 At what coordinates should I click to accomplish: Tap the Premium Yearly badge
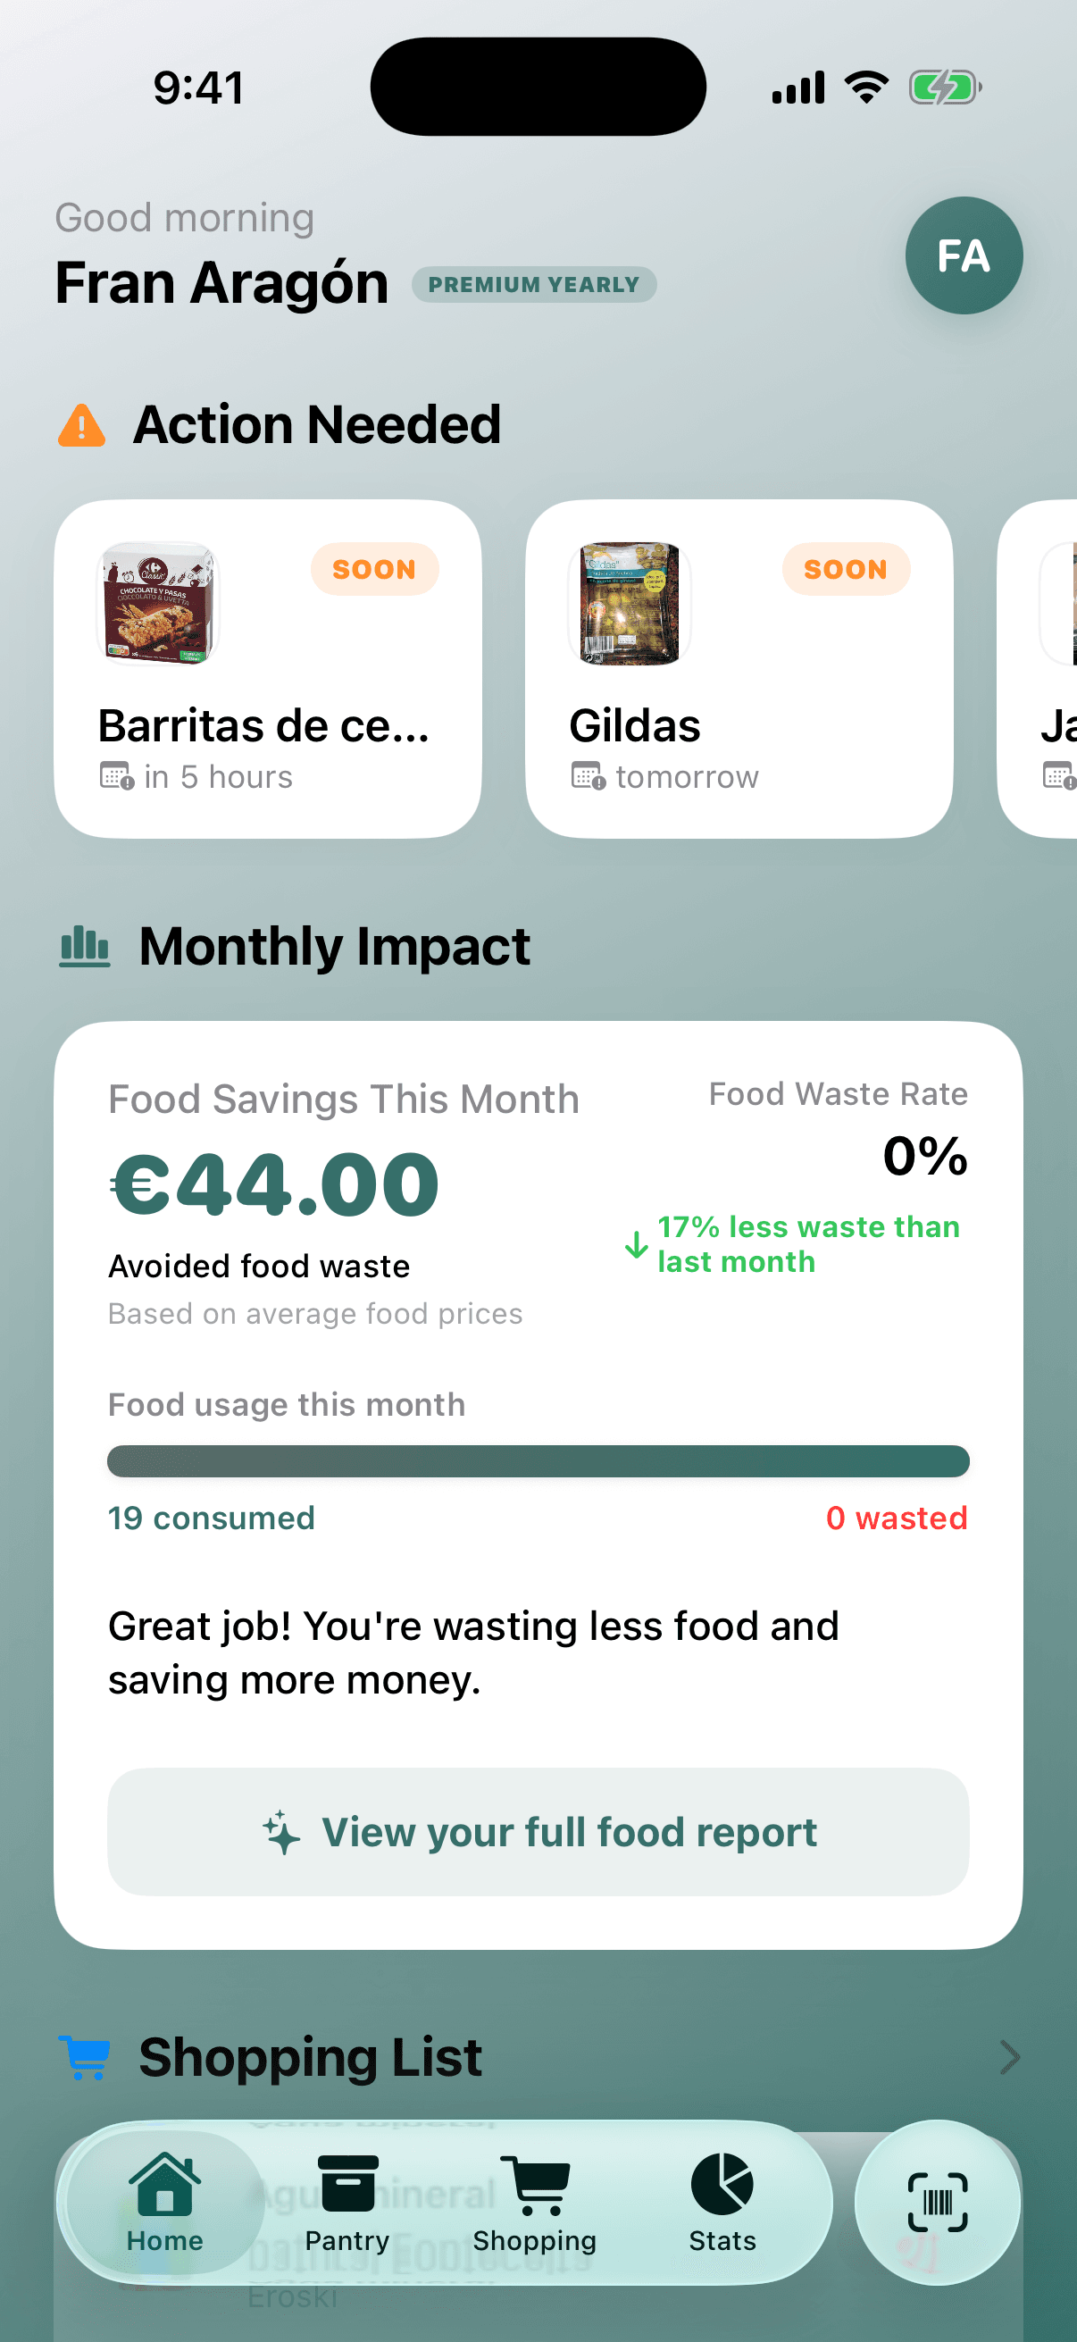533,285
